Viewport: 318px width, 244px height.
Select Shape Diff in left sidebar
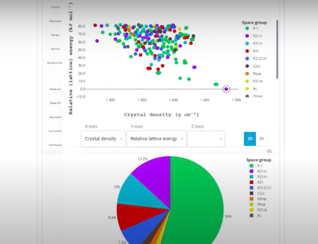point(55,103)
